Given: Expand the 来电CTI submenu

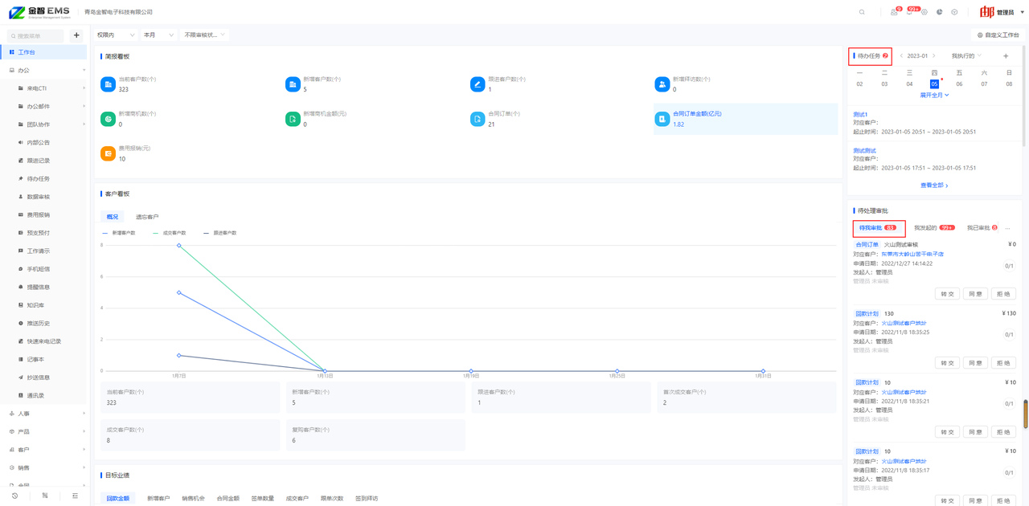Looking at the screenshot, I should pos(43,88).
